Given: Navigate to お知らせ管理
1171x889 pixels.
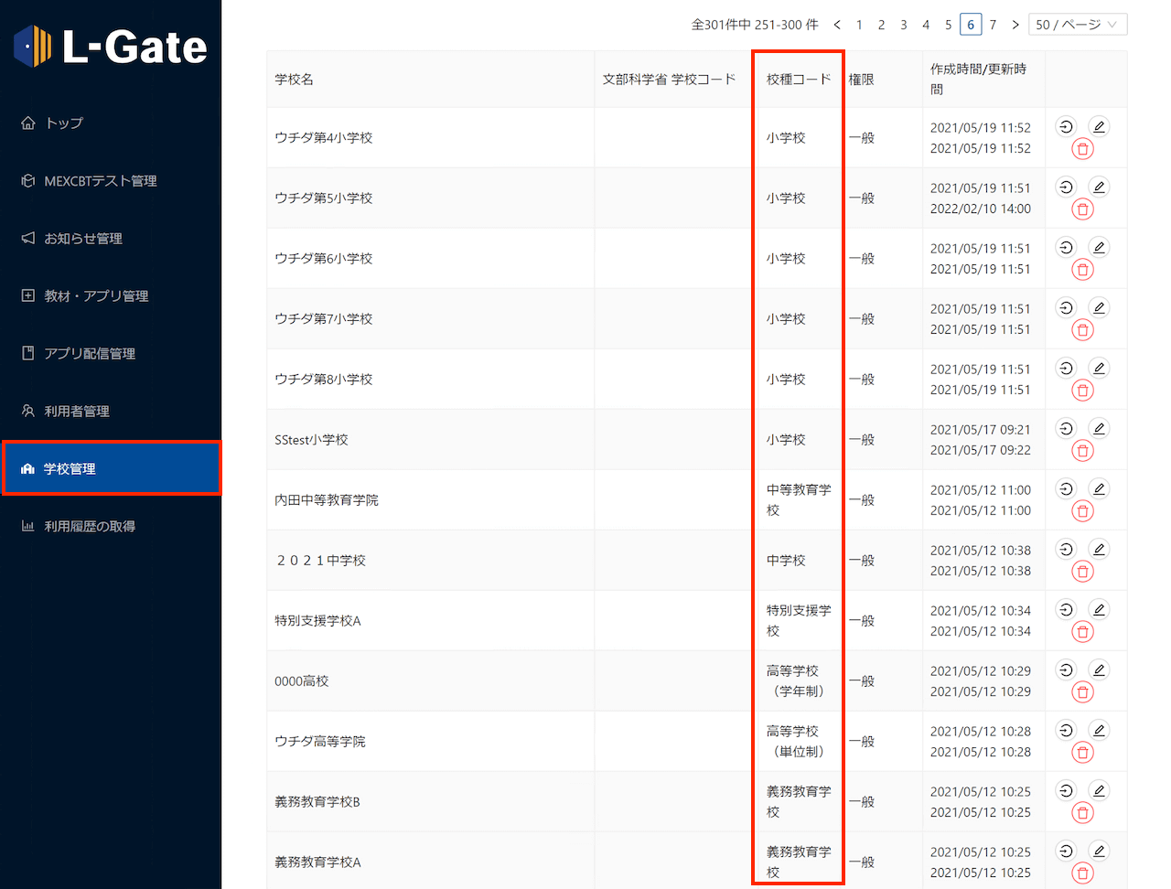Looking at the screenshot, I should 83,239.
